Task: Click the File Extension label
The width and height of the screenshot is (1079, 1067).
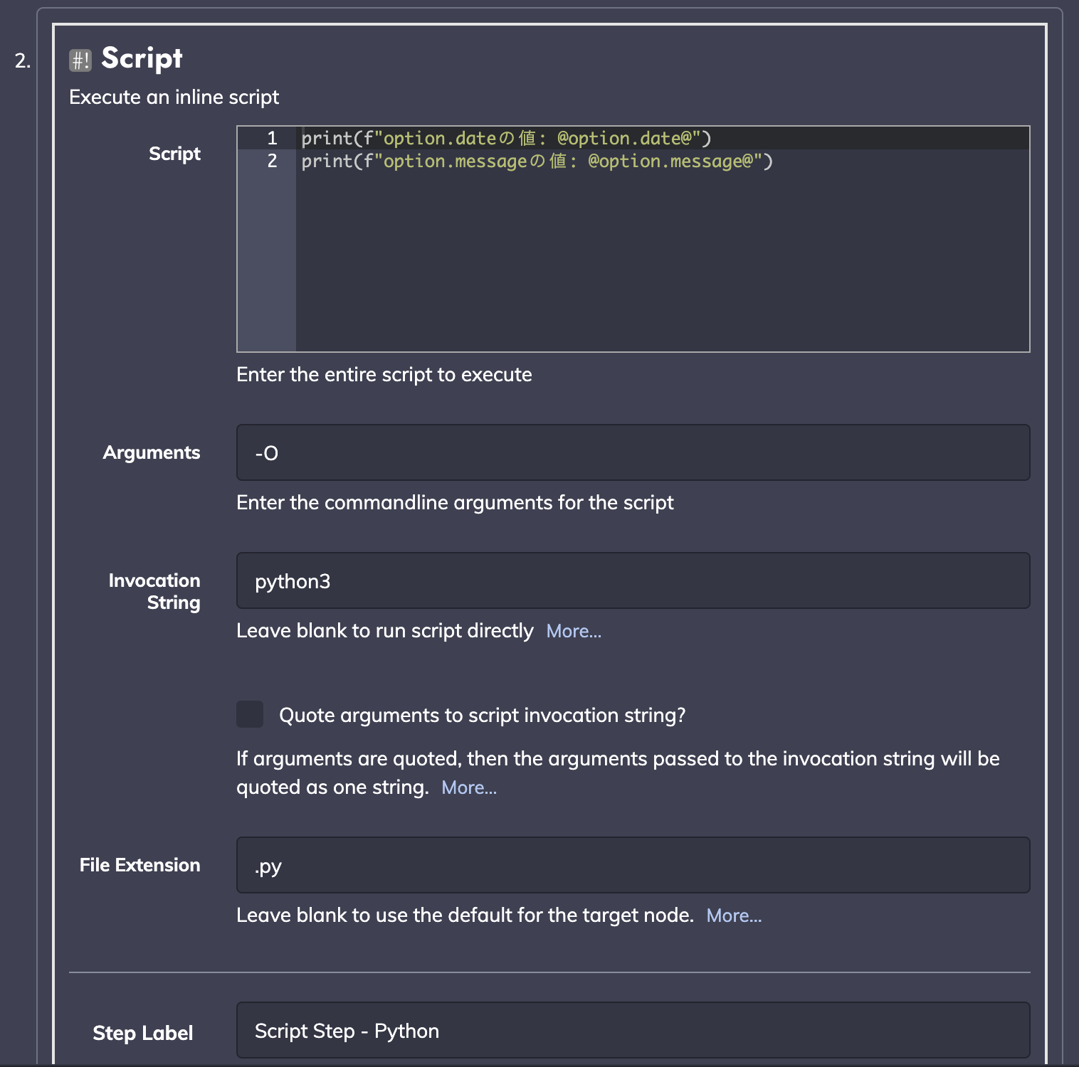Action: point(140,865)
